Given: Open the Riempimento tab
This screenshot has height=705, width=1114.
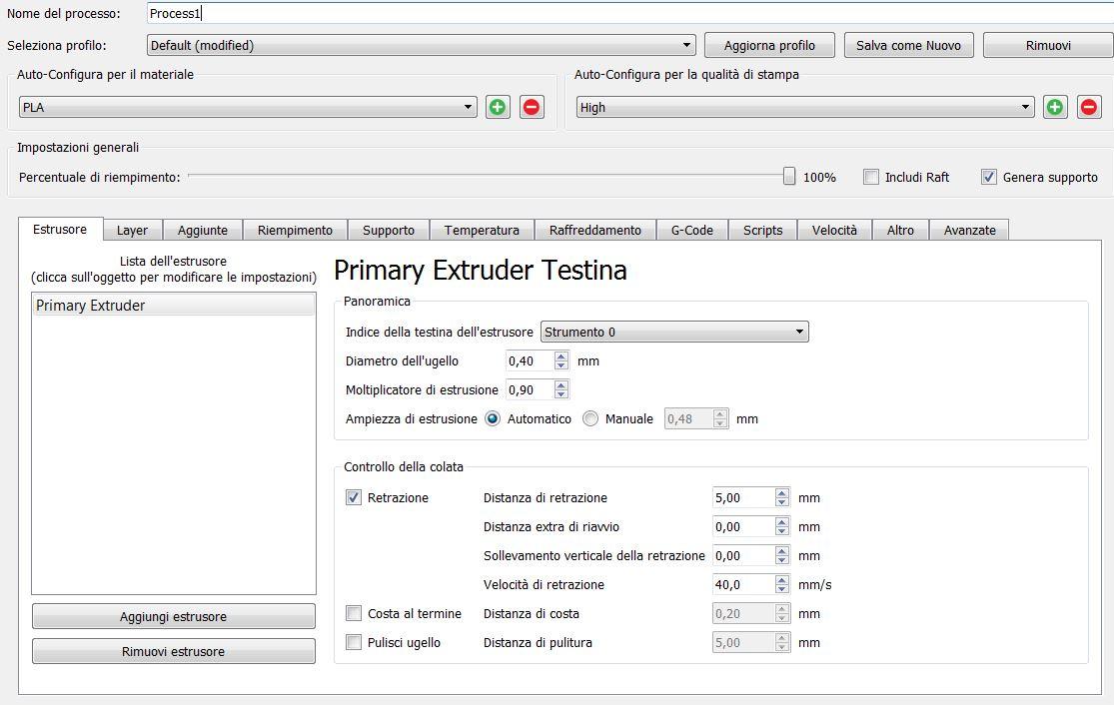Looking at the screenshot, I should tap(295, 231).
